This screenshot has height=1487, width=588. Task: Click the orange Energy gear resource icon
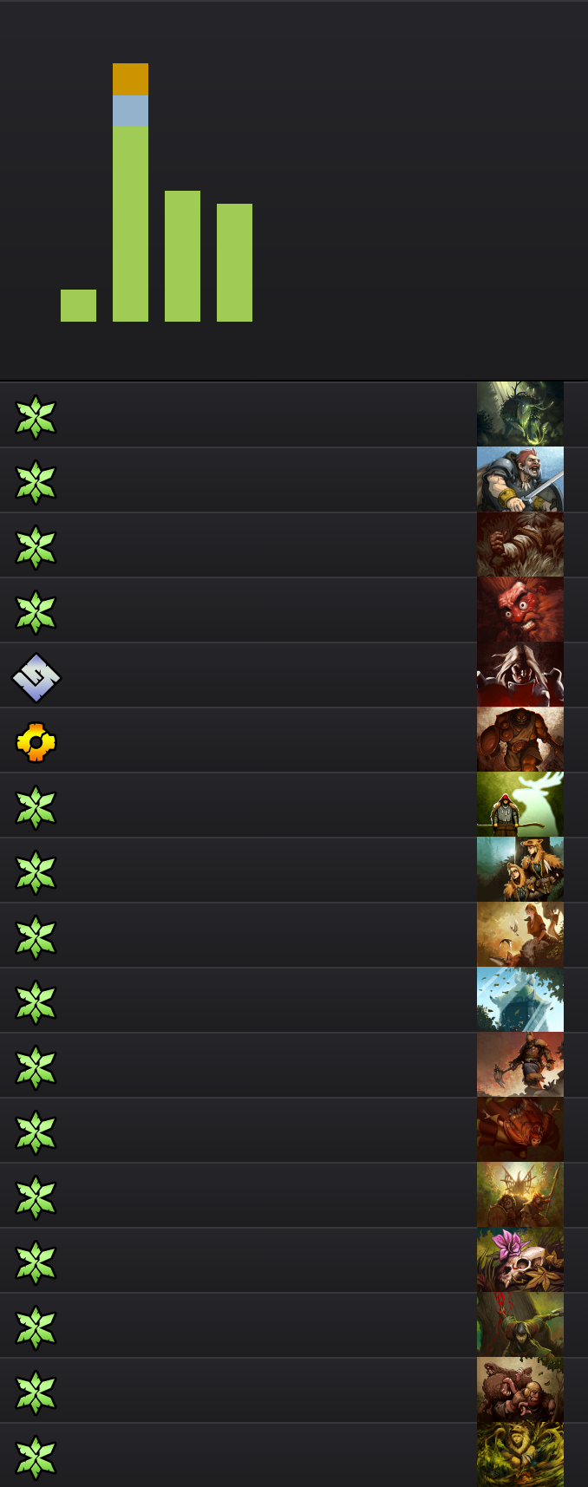point(36,742)
